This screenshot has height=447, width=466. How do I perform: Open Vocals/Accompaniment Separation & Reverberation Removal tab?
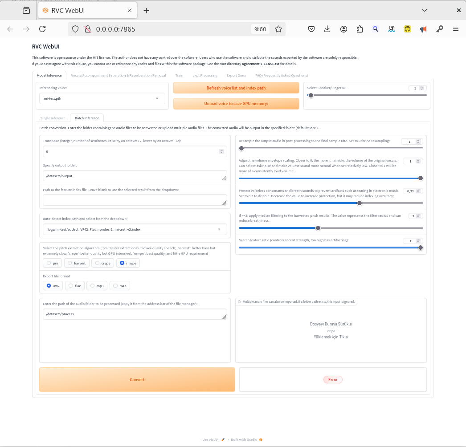pos(119,75)
